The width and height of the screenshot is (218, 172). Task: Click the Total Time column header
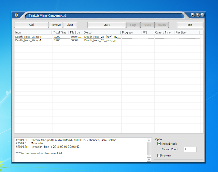[60, 32]
